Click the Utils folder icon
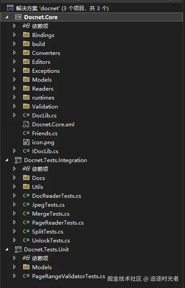 [26, 187]
